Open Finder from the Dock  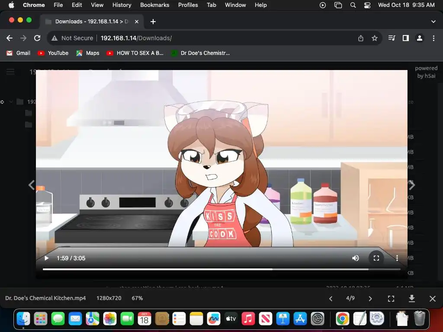pos(23,319)
